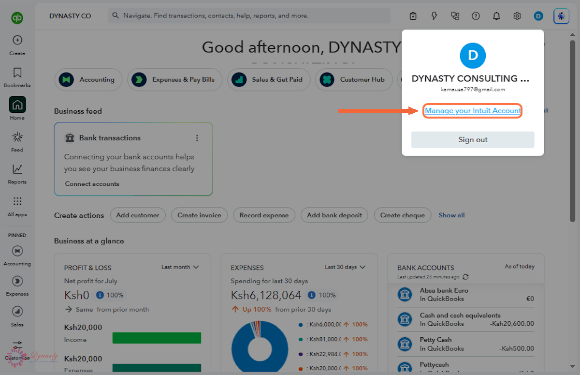The image size is (580, 375).
Task: Click the bank accounts refresh icon
Action: point(465,277)
